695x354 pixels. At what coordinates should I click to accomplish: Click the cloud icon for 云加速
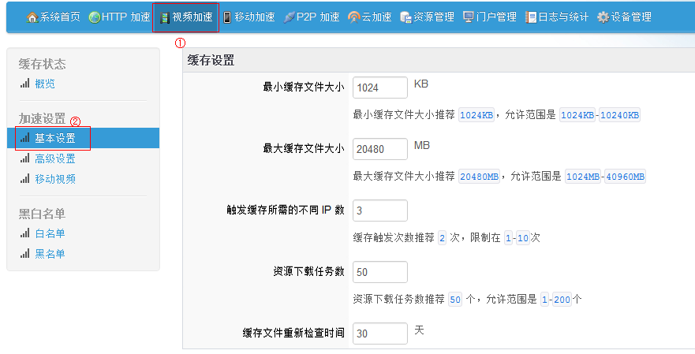[x=354, y=17]
